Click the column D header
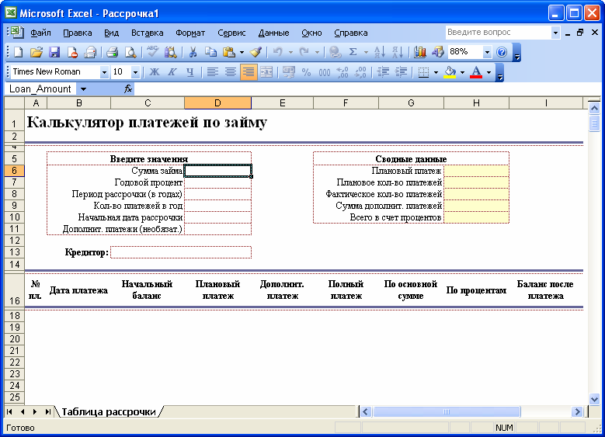The width and height of the screenshot is (605, 437). (217, 103)
